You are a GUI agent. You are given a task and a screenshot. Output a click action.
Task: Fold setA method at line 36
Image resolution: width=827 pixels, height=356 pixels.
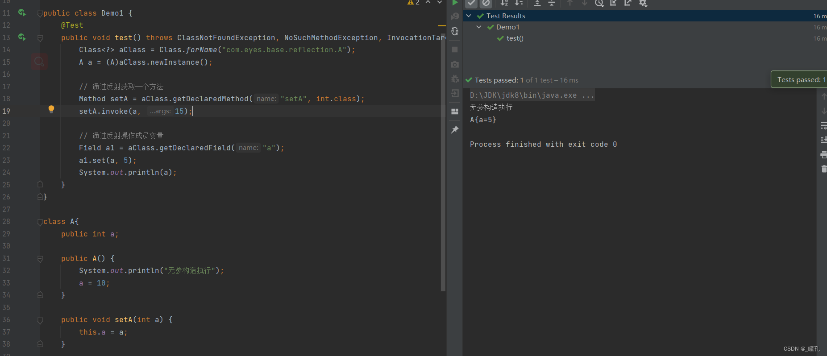point(40,320)
